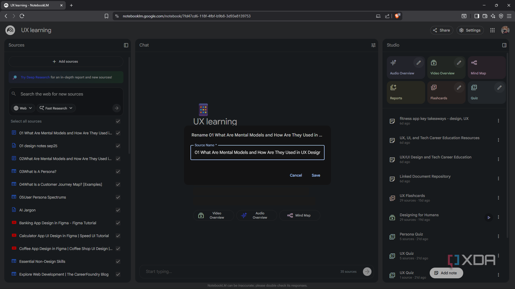Customize Quiz pencil icon
The width and height of the screenshot is (515, 289).
[x=499, y=88]
